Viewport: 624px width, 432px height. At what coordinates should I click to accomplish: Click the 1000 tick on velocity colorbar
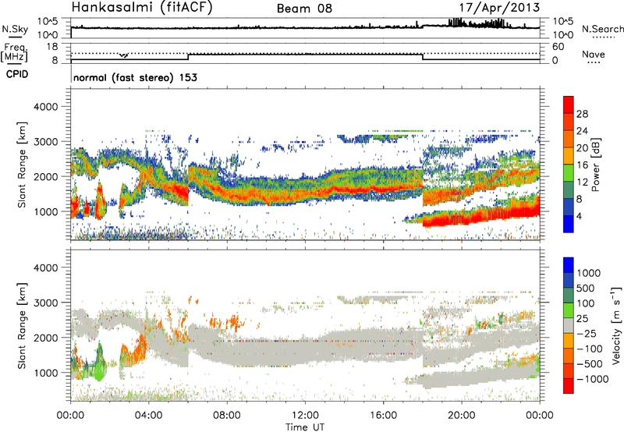coord(589,273)
